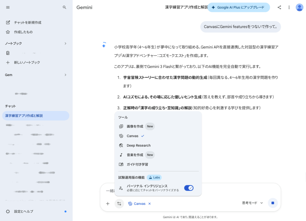Click the settings gear icon
The width and height of the screenshot is (306, 221).
pos(8,211)
